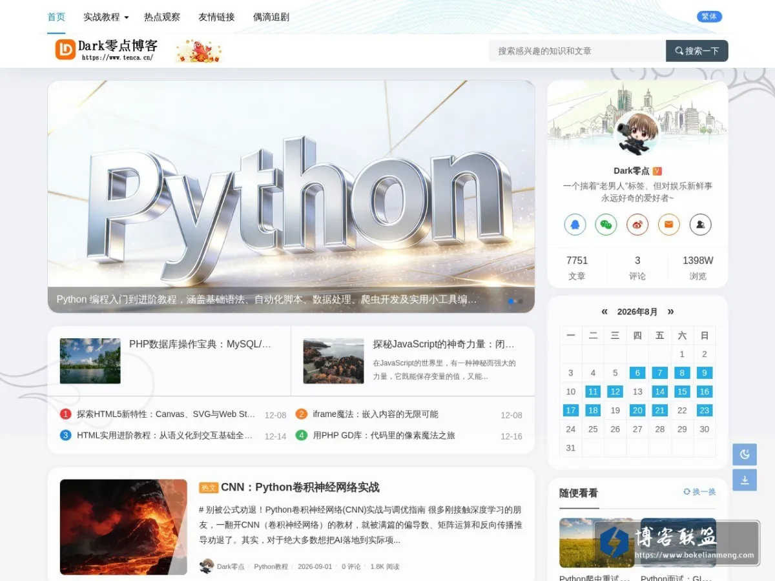Open the 热点观察 menu item
The height and width of the screenshot is (581, 775).
[x=162, y=17]
